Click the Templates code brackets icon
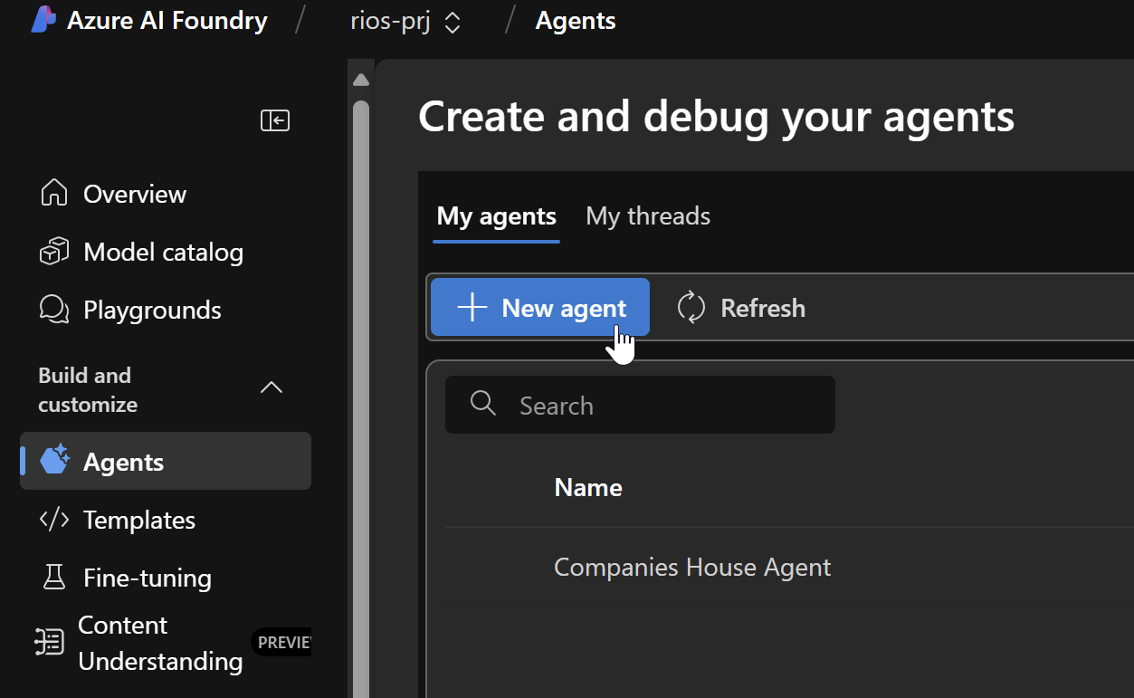This screenshot has height=698, width=1134. [x=54, y=520]
